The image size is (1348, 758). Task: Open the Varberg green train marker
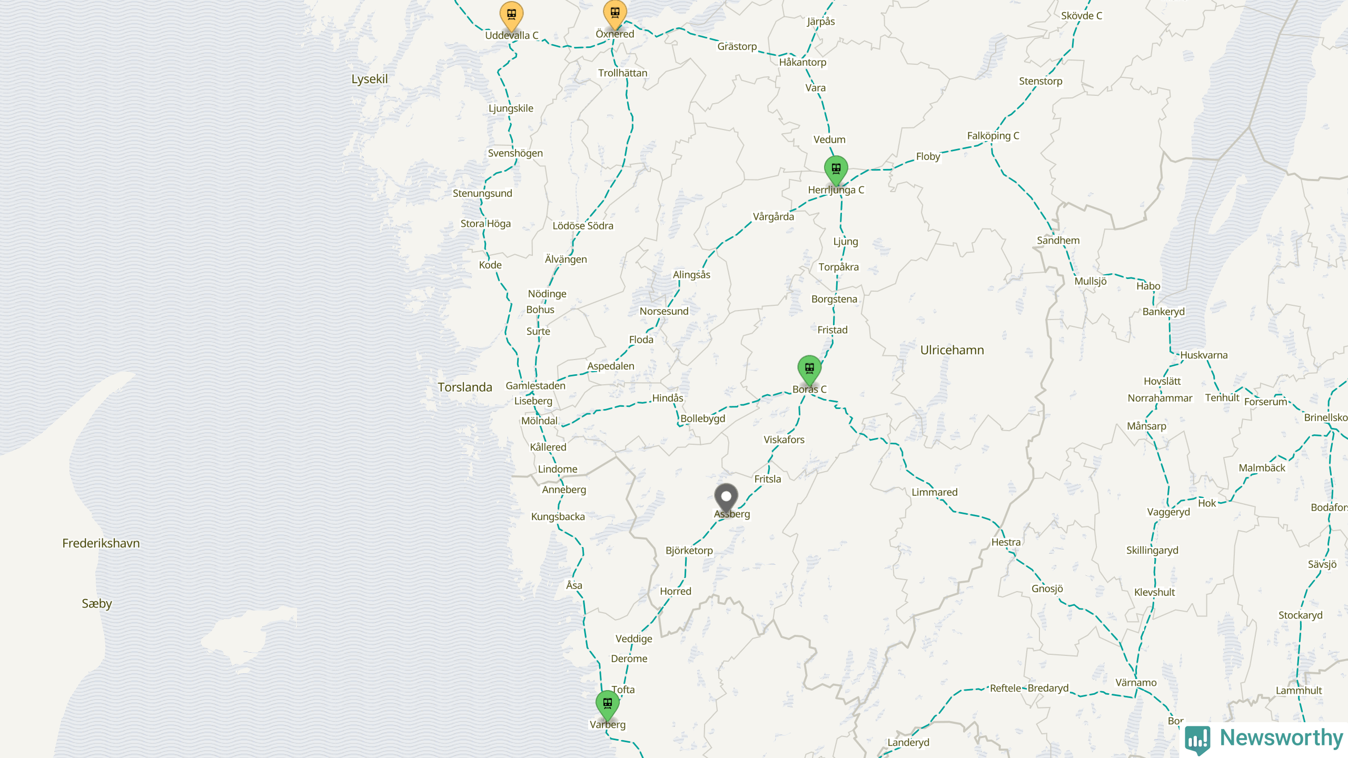click(x=608, y=705)
